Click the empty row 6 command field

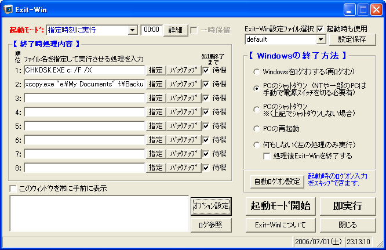pyautogui.click(x=85, y=140)
